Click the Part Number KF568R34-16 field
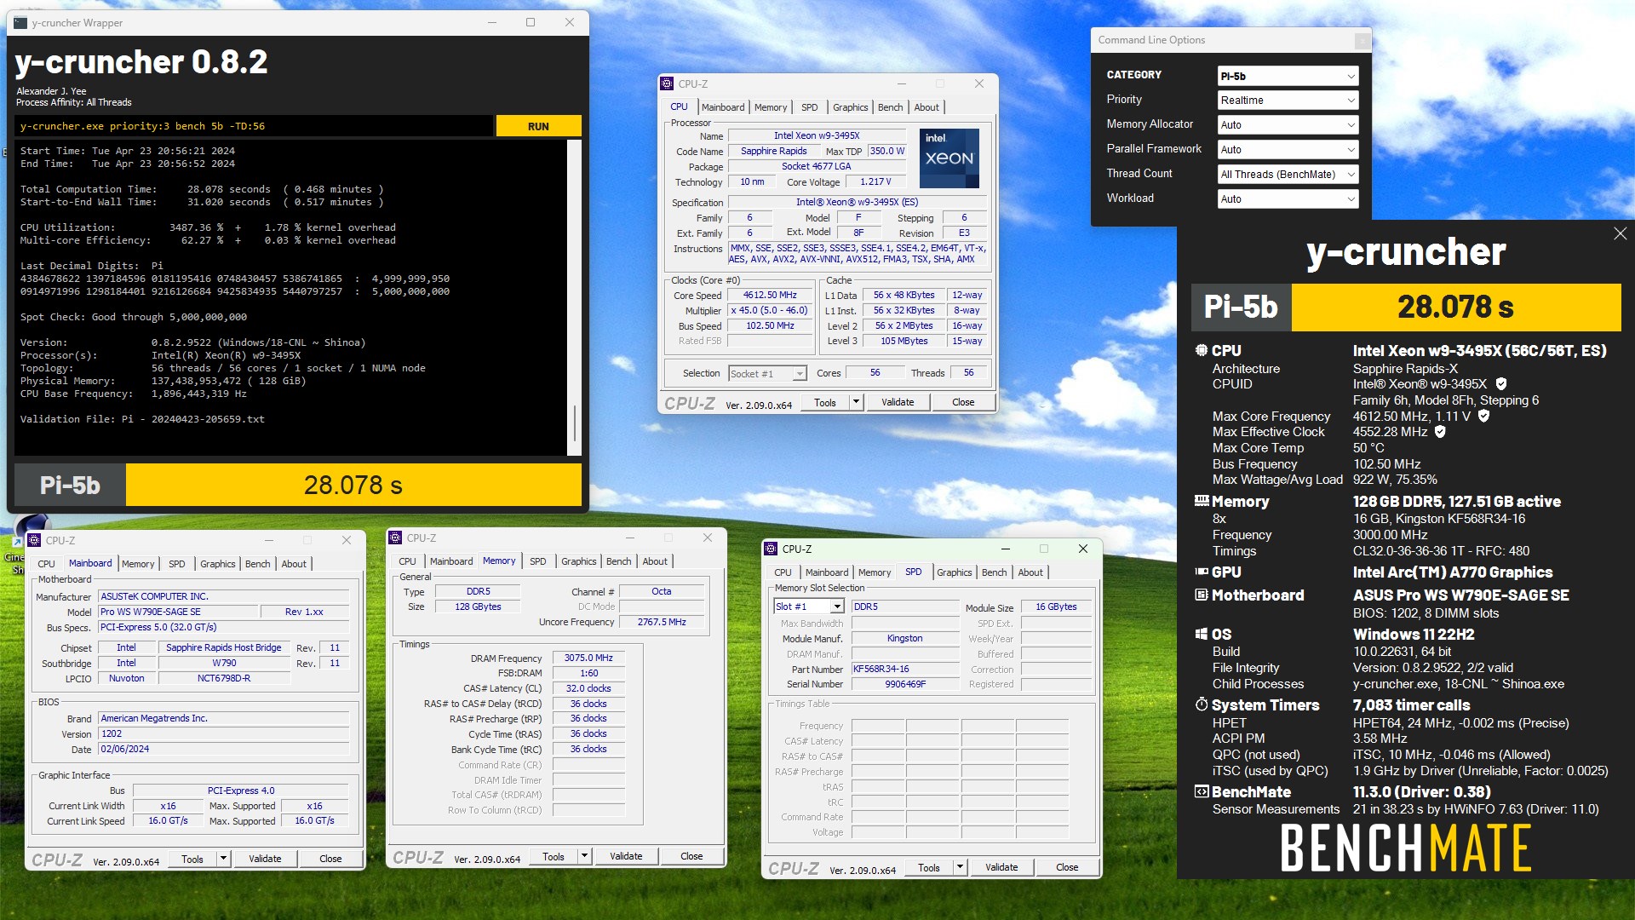The width and height of the screenshot is (1635, 920). pos(905,669)
